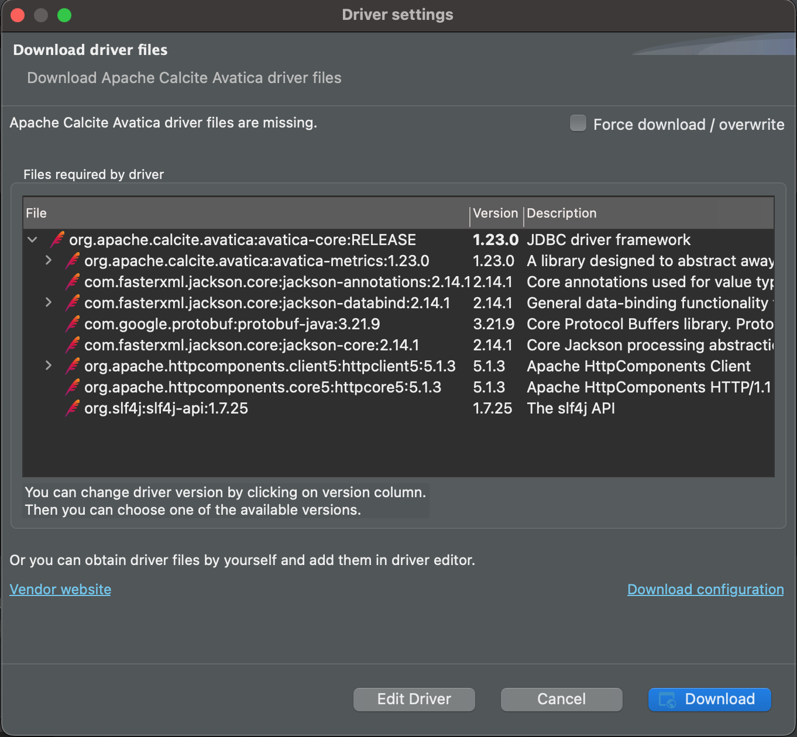Click the avatica-metrics library icon
This screenshot has width=797, height=737.
coord(71,261)
